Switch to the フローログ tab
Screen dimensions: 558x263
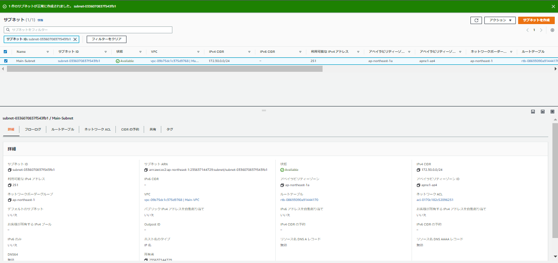tap(32, 130)
